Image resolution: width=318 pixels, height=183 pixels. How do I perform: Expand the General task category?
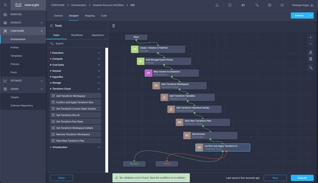coord(99,71)
